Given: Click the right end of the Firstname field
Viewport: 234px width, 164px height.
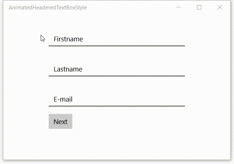Looking at the screenshot, I should 181,39.
